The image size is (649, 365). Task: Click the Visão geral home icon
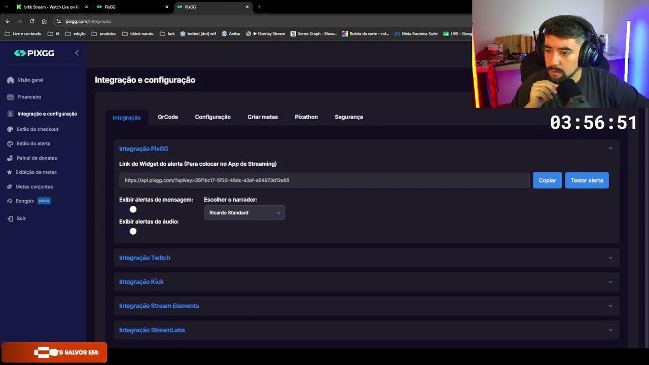(10, 80)
